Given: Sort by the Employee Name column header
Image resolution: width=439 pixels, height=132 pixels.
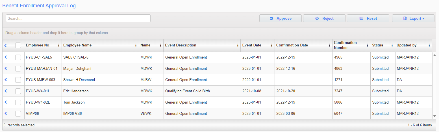Looking at the screenshot, I should [x=77, y=45].
